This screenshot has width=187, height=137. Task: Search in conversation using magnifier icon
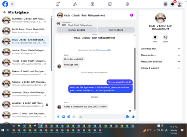[x=166, y=37]
